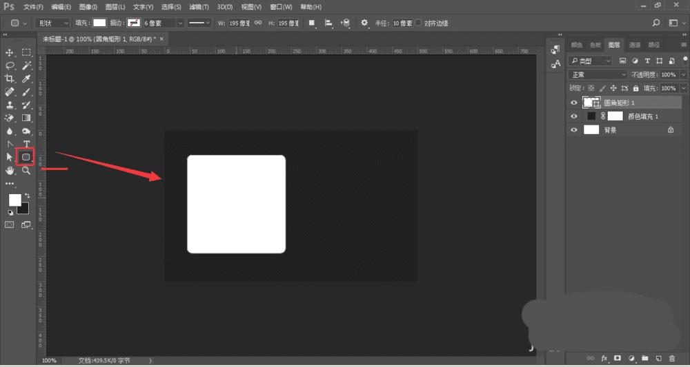Click the fill color swatch in options bar
690x367 pixels.
[100, 23]
